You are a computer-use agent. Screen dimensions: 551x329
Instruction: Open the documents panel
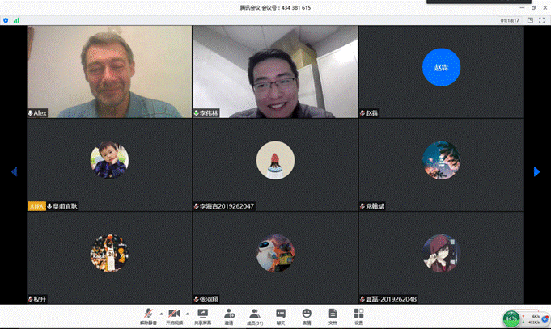pos(333,315)
